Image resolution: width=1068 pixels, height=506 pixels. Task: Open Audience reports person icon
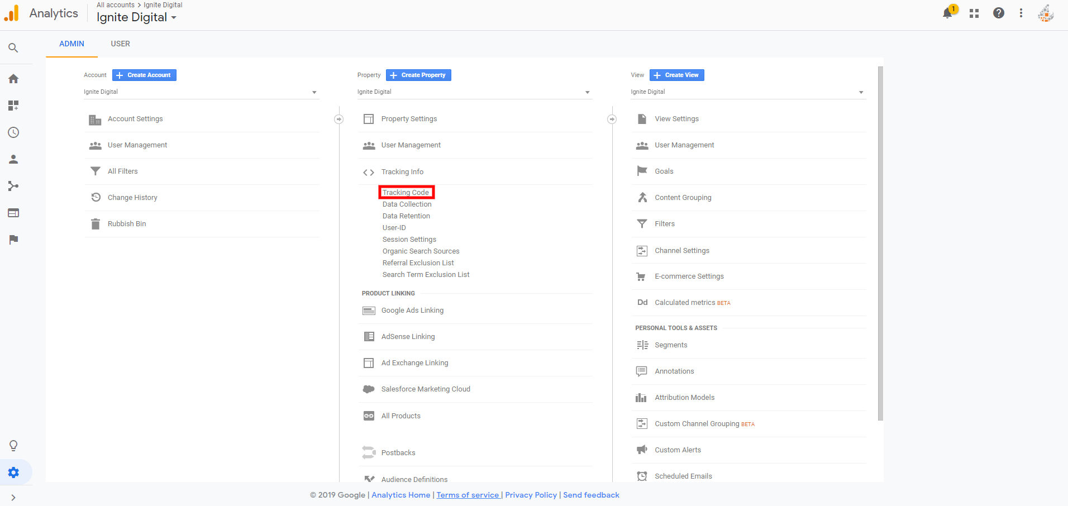(x=13, y=159)
